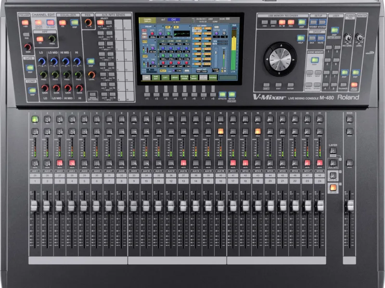Click the COMP DISP button
Image resolution: width=385 pixels, height=288 pixels.
[x=32, y=91]
